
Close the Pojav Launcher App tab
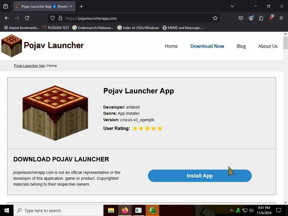[x=71, y=6]
